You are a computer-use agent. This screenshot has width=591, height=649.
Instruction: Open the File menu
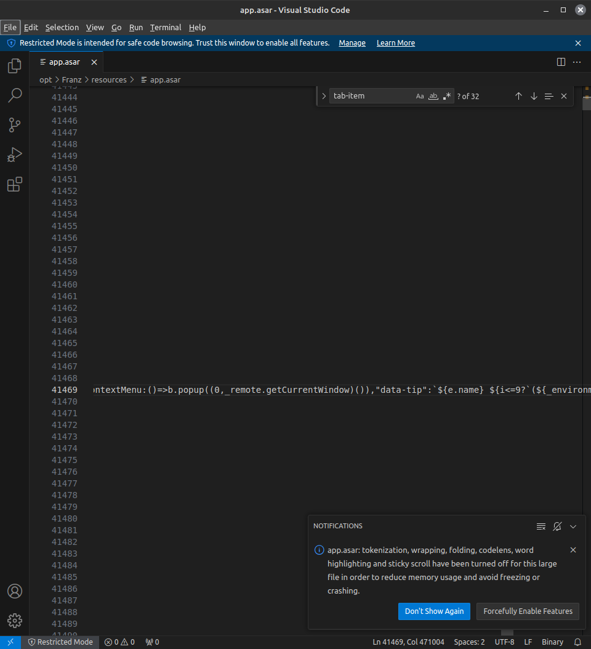(x=10, y=27)
